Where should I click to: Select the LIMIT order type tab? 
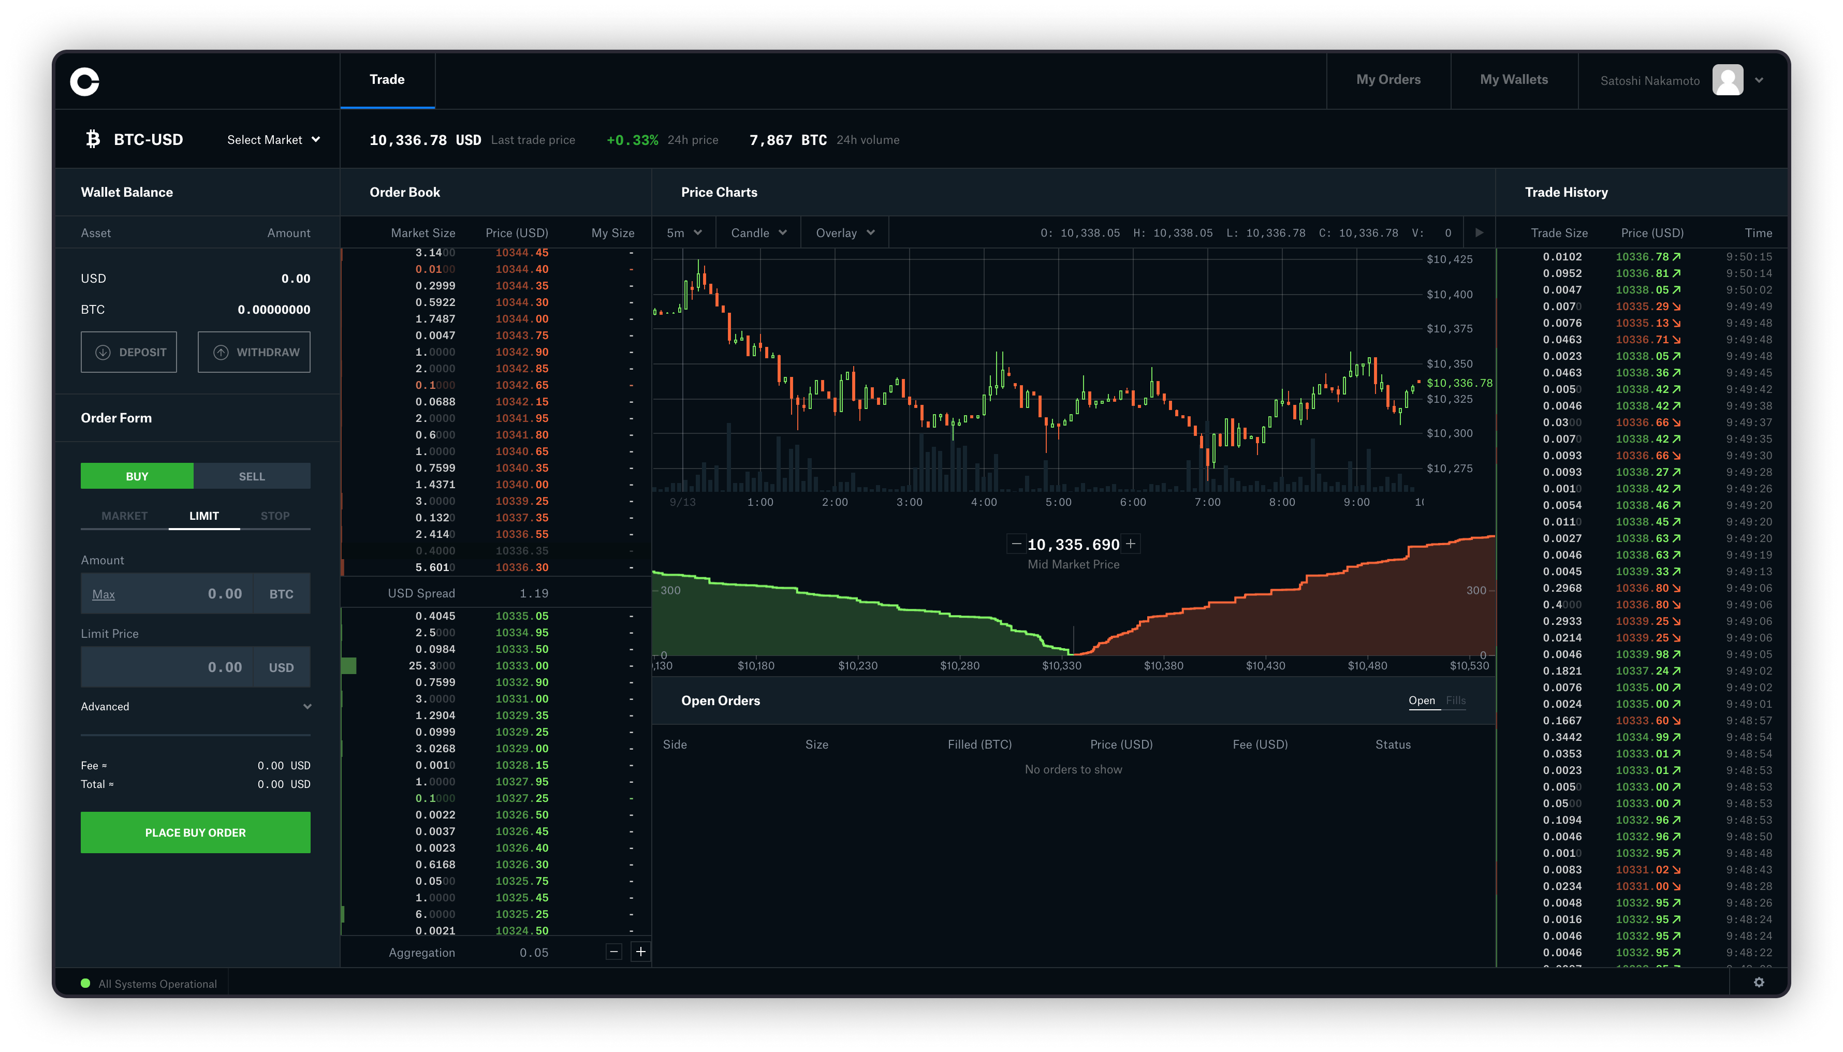pyautogui.click(x=202, y=515)
